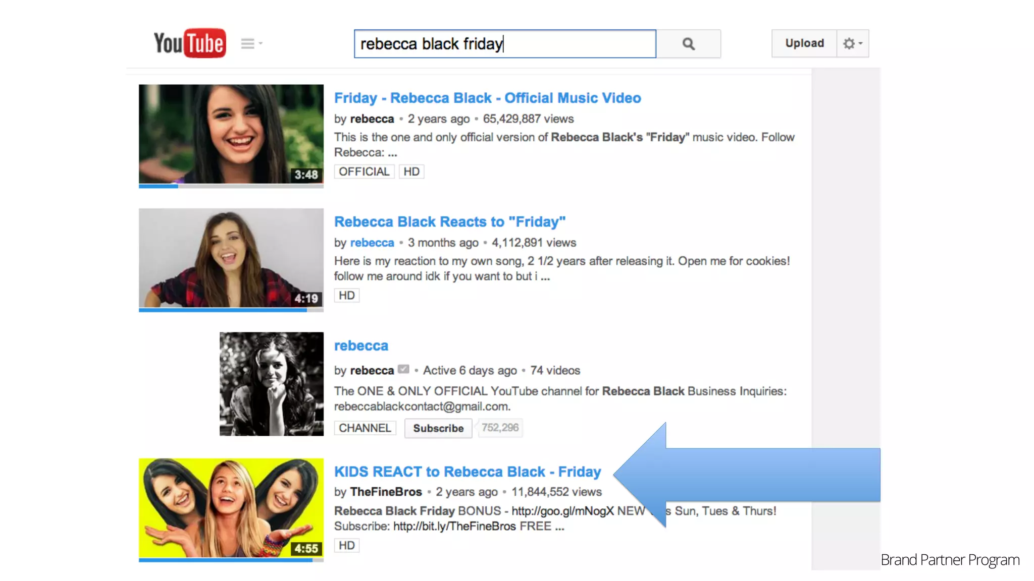Open the settings gear dropdown
The width and height of the screenshot is (1034, 581).
[852, 43]
